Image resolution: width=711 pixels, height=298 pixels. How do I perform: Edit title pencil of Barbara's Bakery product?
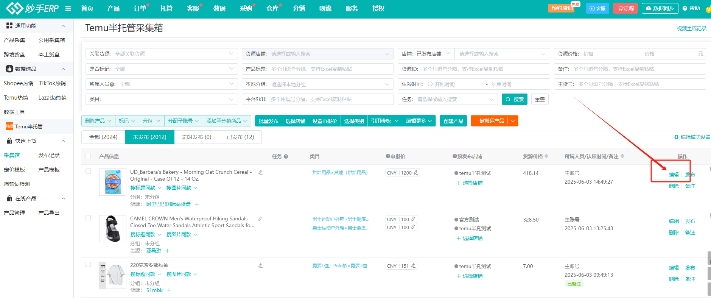click(260, 172)
